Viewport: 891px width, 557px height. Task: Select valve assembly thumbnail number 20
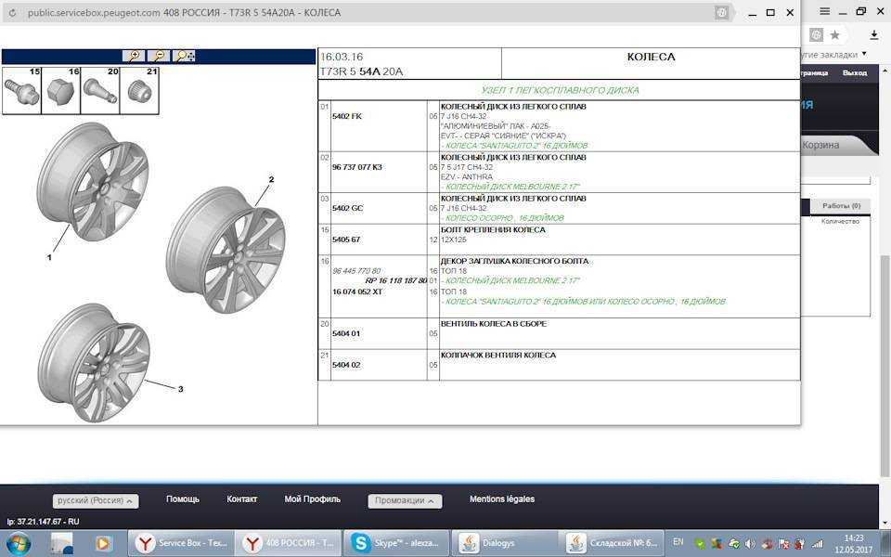point(100,90)
